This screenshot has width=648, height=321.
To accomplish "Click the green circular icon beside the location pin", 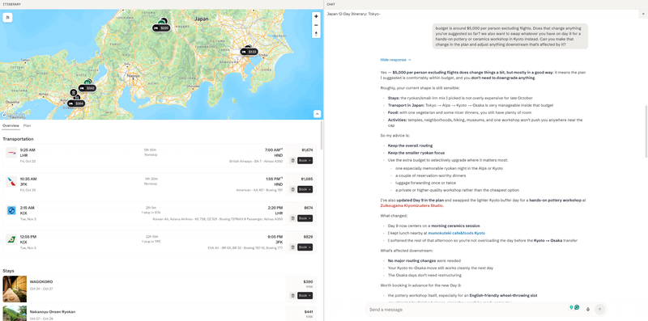I will 577,307.
